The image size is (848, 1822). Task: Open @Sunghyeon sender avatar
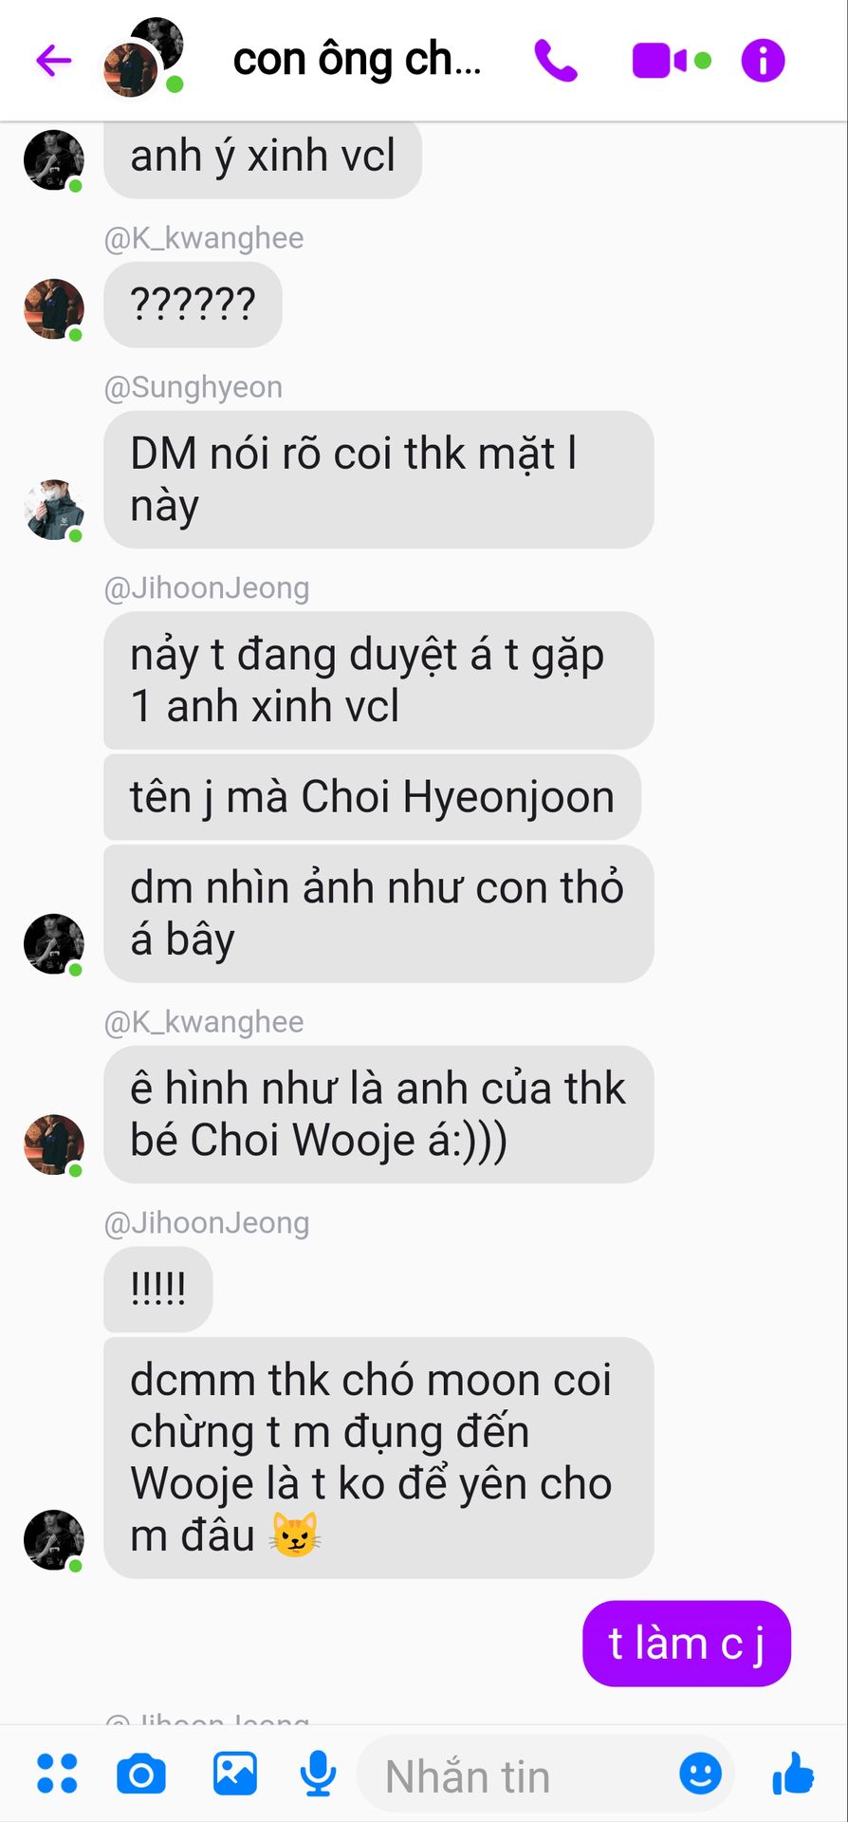pos(54,510)
